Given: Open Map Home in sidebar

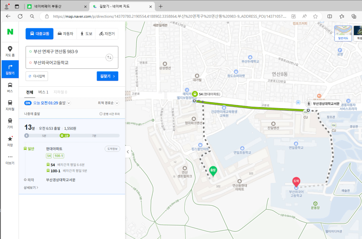Looking at the screenshot, I should coord(10,51).
